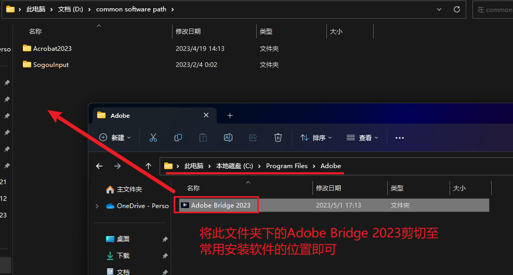This screenshot has width=513, height=275.
Task: Click the folder icon in the Adobe address bar
Action: tap(168, 166)
